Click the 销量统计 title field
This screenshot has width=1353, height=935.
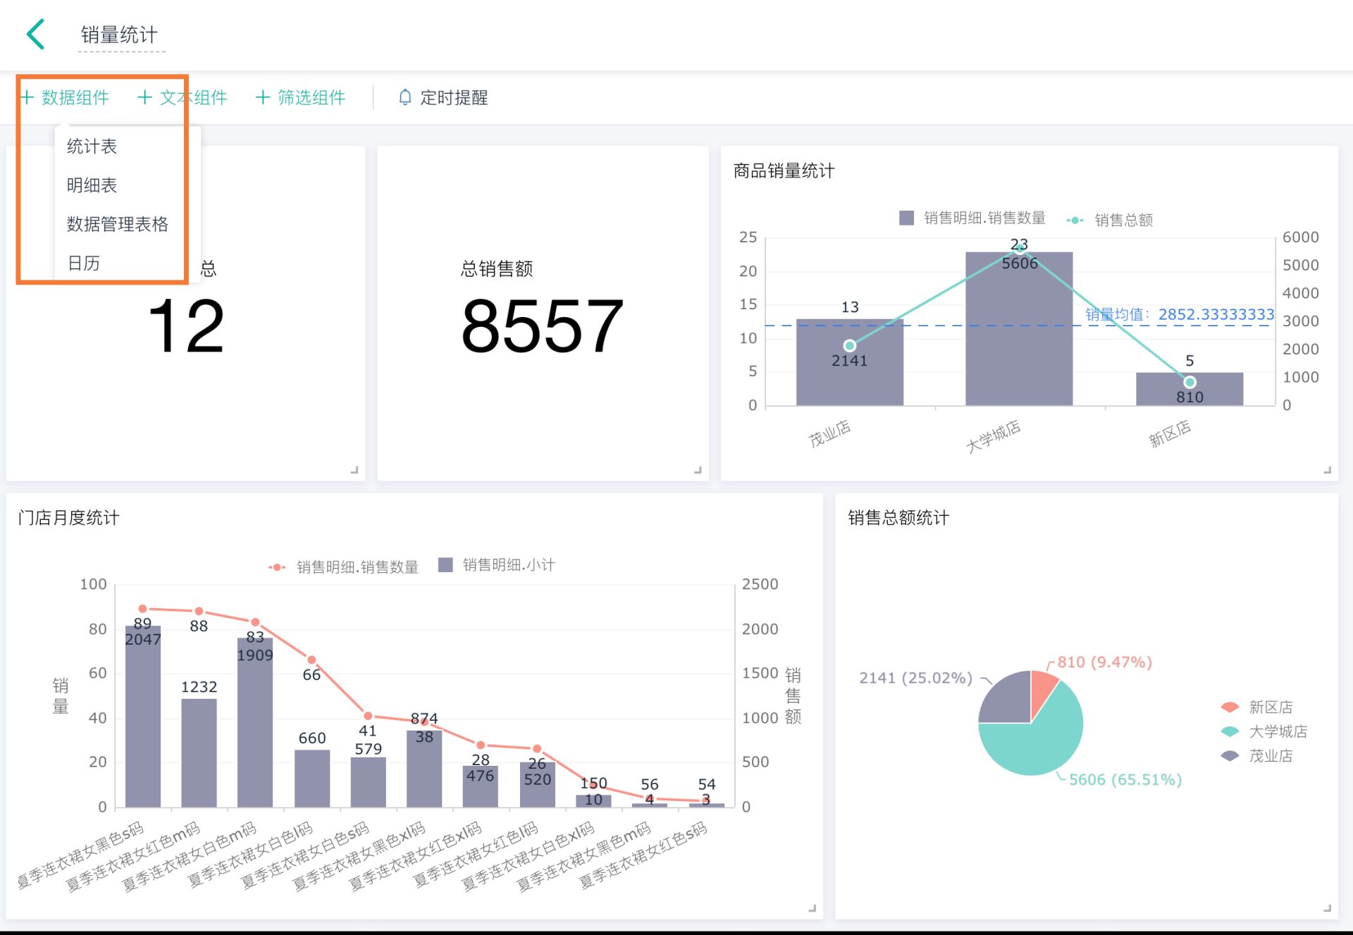120,35
